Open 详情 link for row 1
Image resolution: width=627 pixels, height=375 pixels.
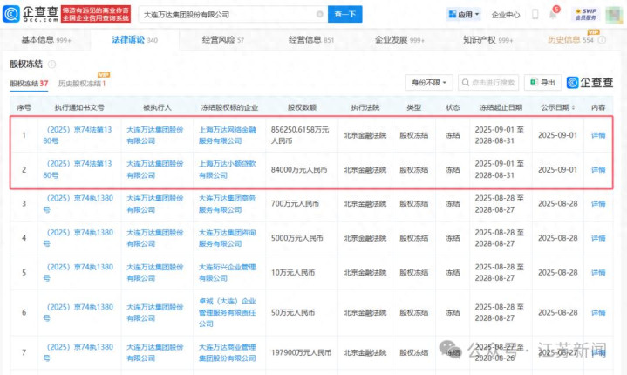tap(597, 135)
